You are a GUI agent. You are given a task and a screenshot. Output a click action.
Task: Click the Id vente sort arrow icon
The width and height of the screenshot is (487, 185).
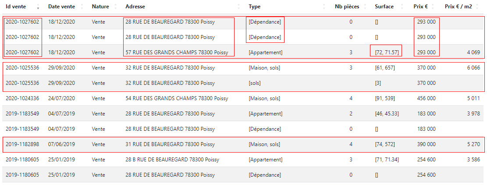click(38, 7)
